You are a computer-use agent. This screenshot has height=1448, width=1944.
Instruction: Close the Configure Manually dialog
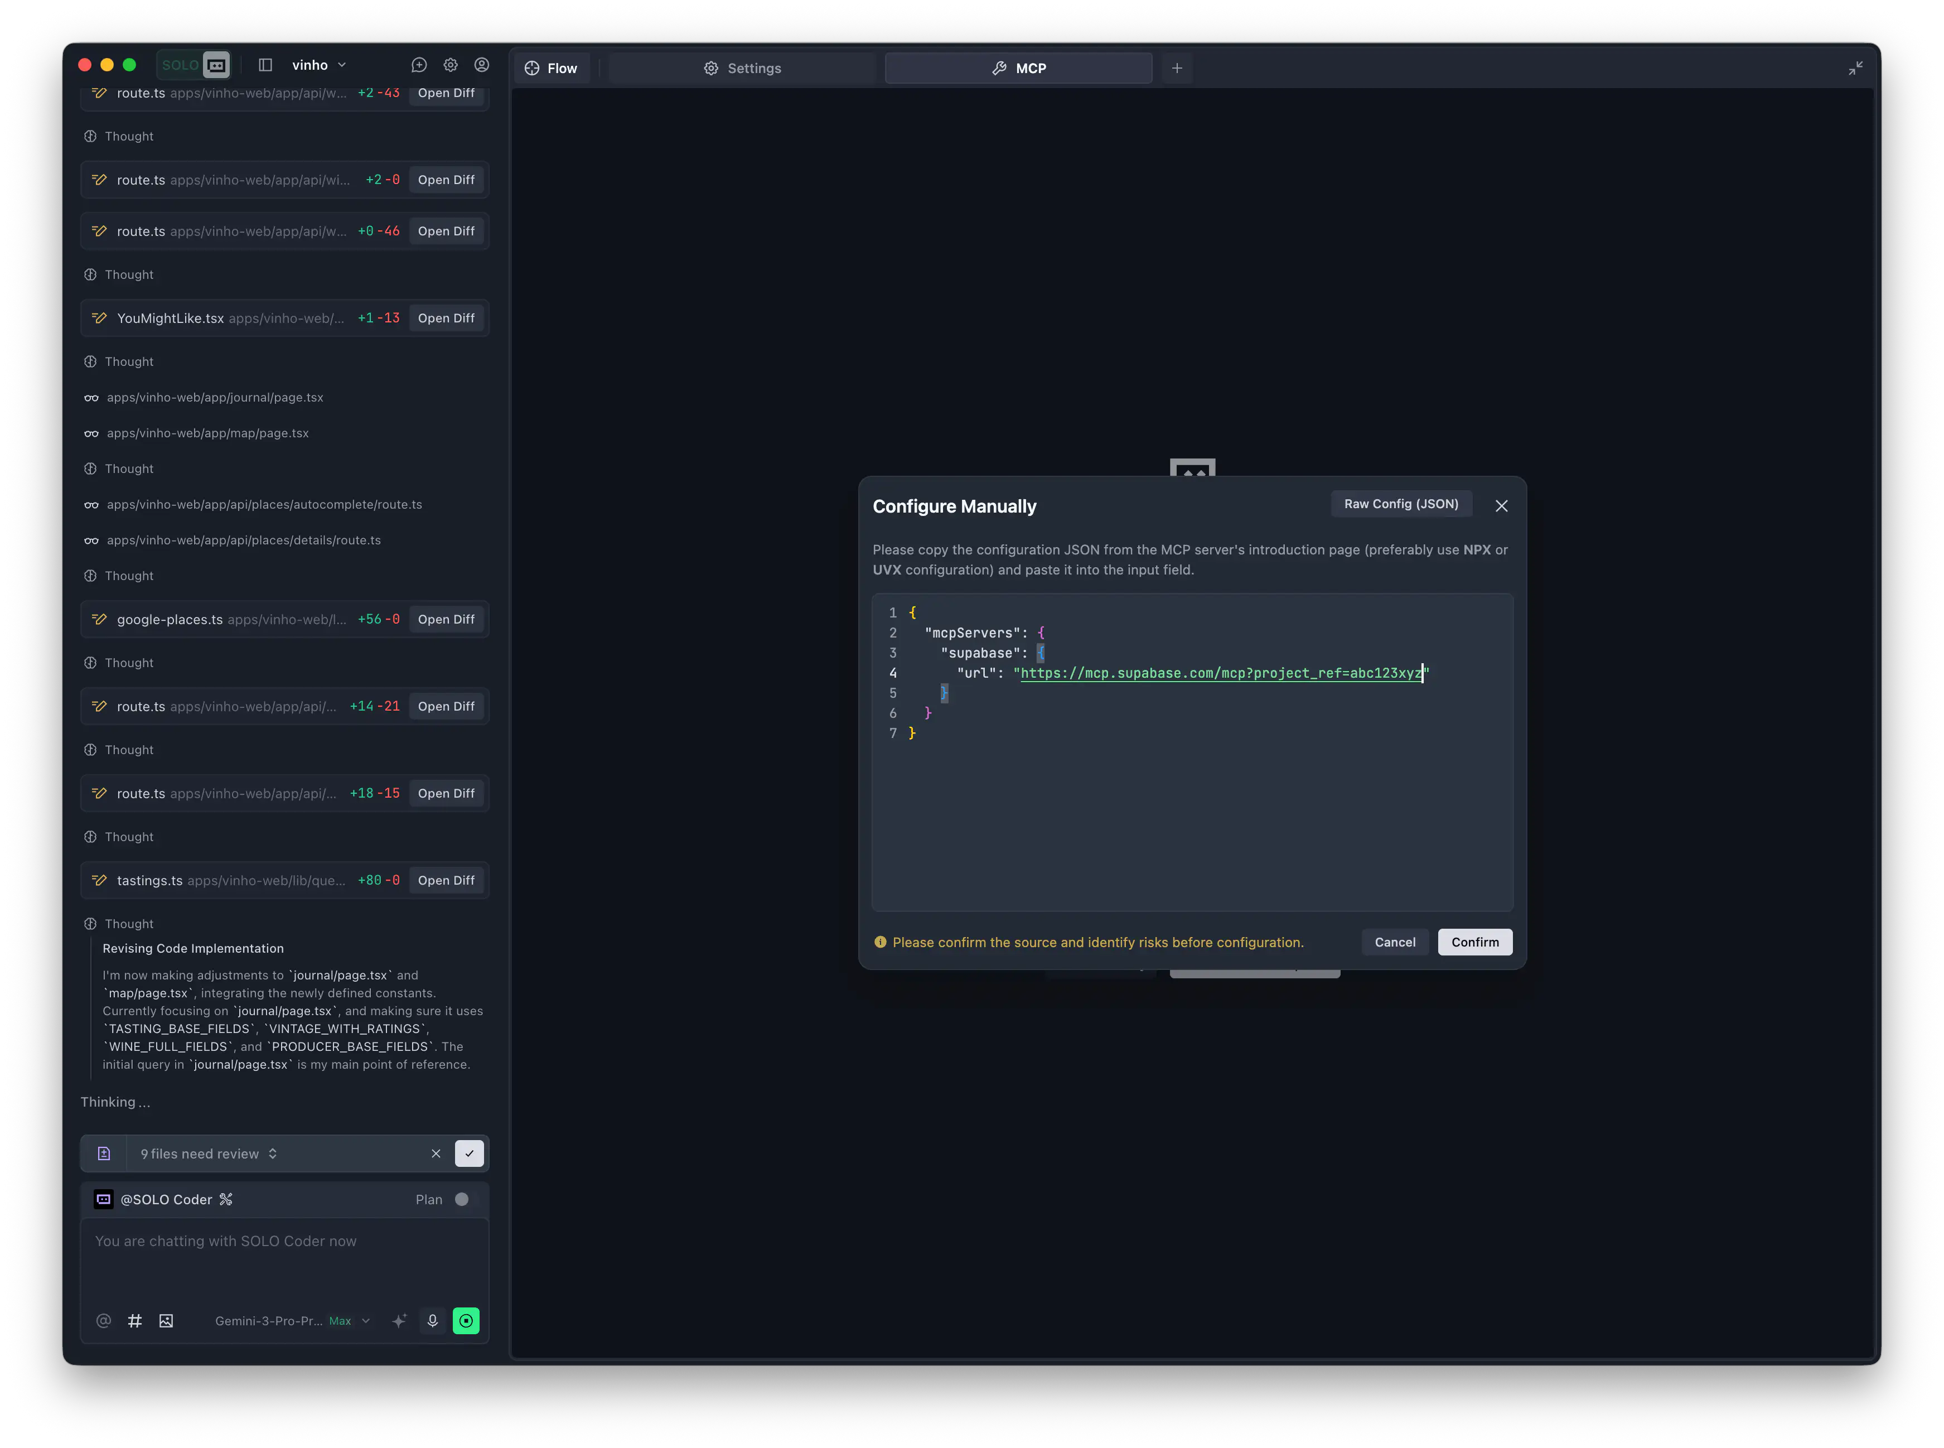1501,506
